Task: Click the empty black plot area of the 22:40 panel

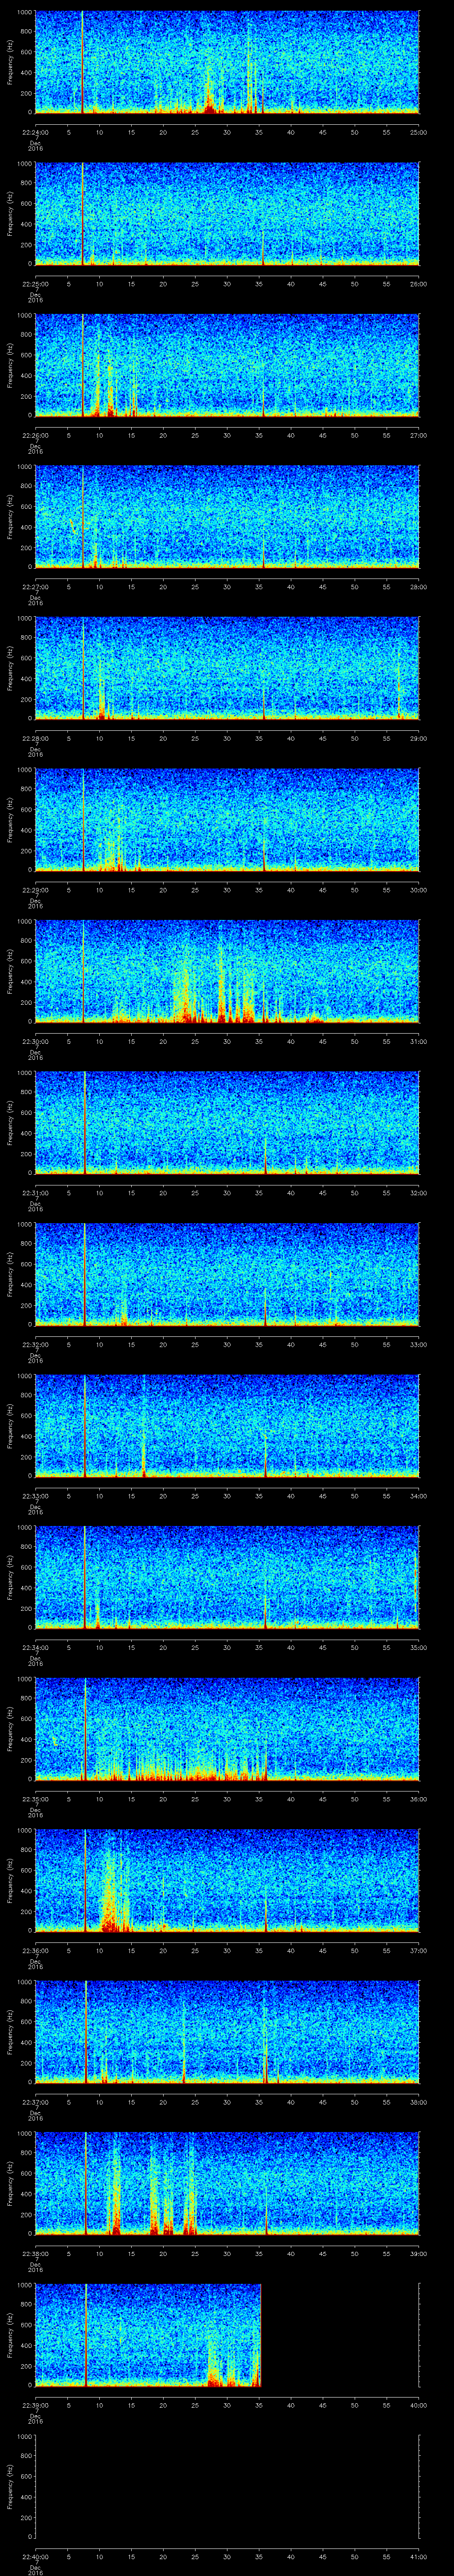Action: 227,2480
